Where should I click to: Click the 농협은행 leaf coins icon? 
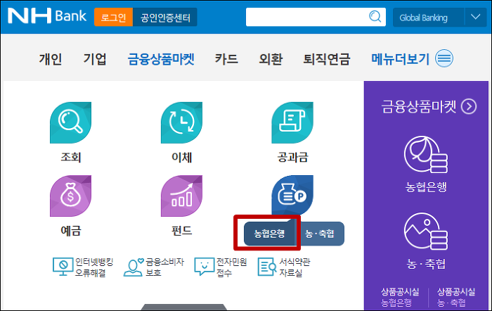point(426,154)
